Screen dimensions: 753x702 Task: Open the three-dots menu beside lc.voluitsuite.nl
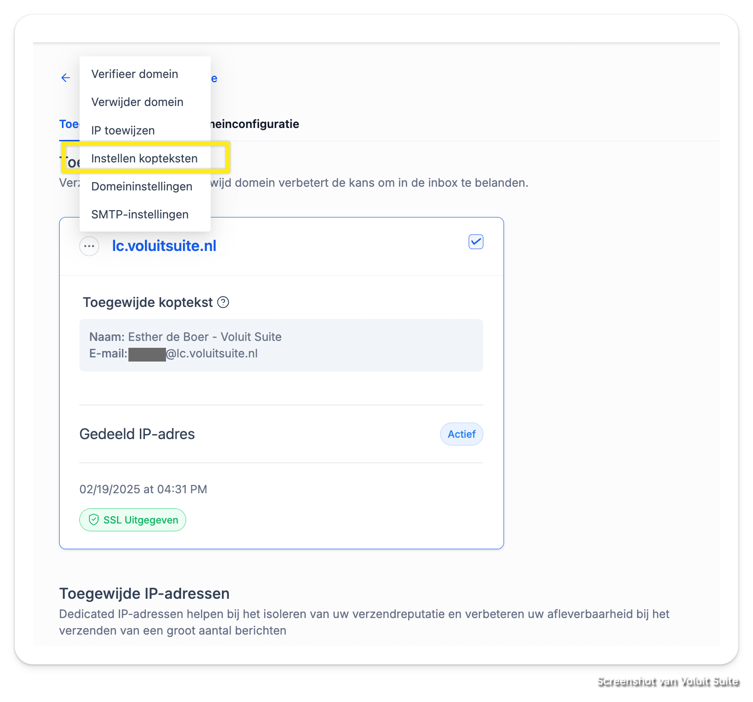coord(89,246)
